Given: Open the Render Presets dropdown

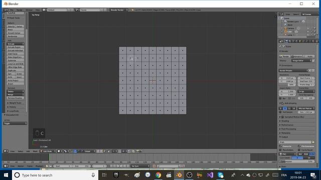Looking at the screenshot, I should pyautogui.click(x=293, y=70).
